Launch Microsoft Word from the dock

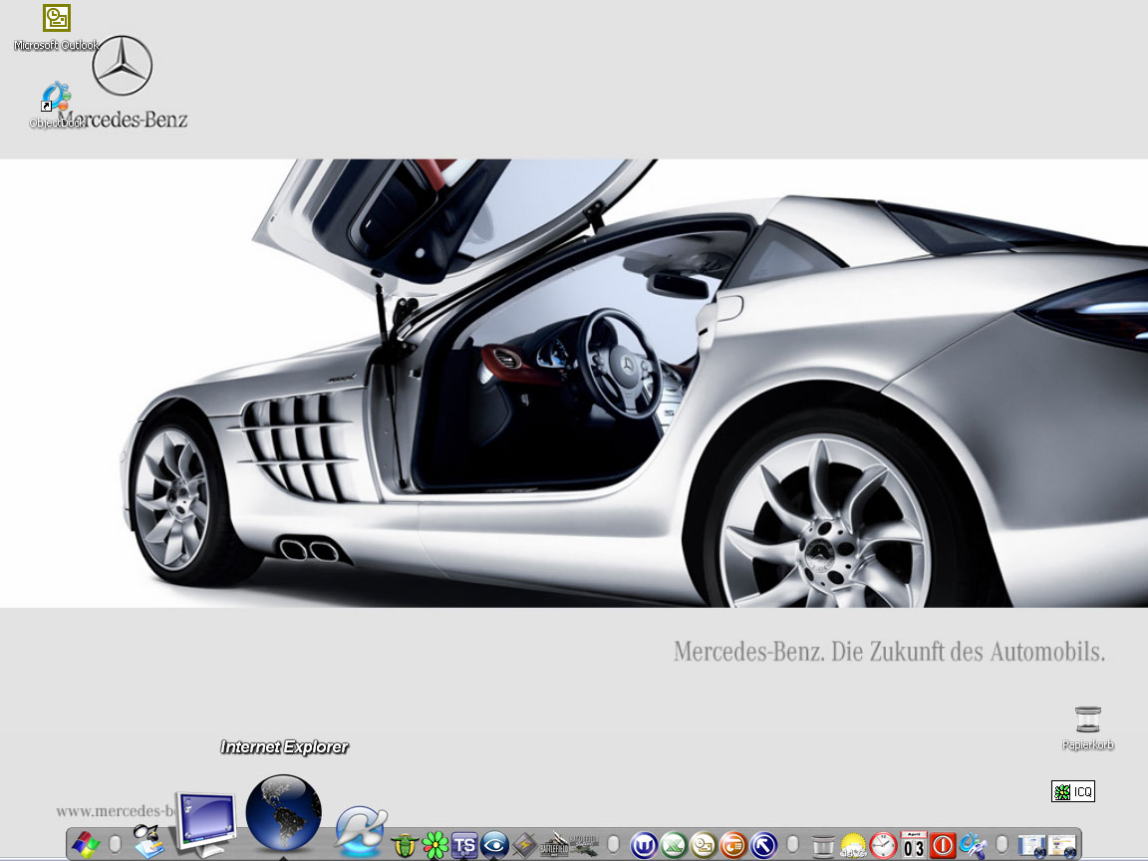644,846
